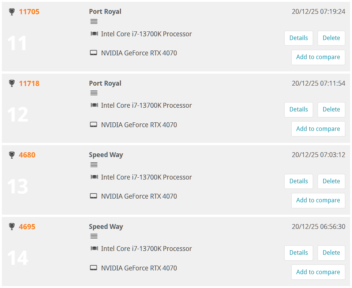
Task: Click processor chip icon in result 11
Action: pos(94,34)
